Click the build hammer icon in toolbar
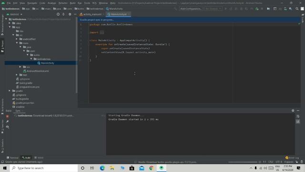Image resolution: width=305 pixels, height=172 pixels. point(175,9)
